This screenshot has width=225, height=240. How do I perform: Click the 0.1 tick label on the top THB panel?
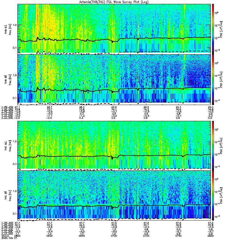click(x=14, y=48)
